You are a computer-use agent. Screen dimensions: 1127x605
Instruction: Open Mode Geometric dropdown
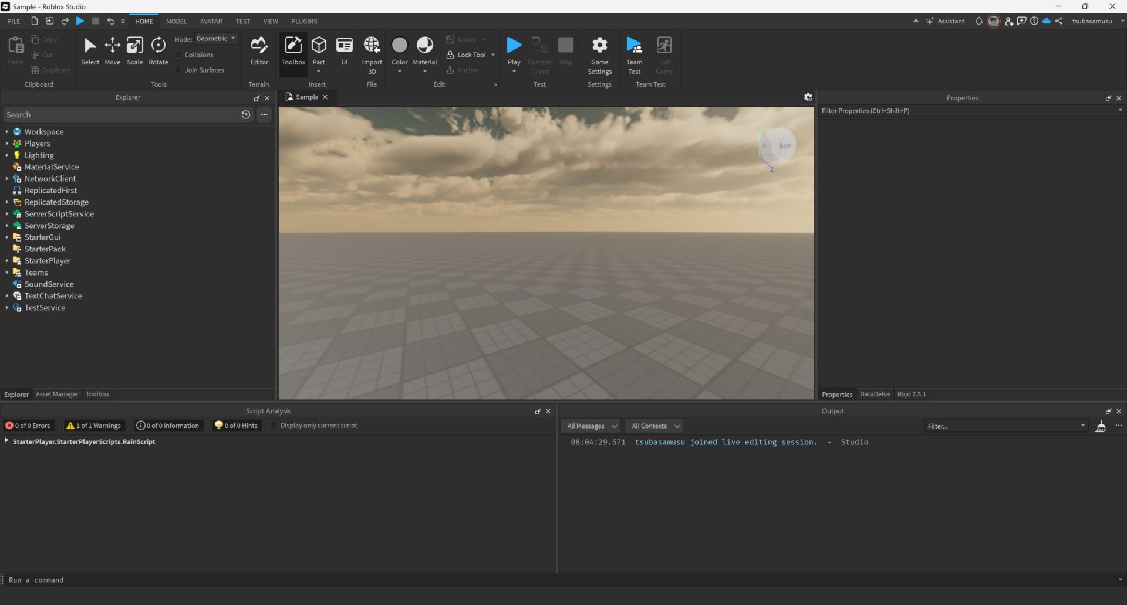click(x=216, y=39)
